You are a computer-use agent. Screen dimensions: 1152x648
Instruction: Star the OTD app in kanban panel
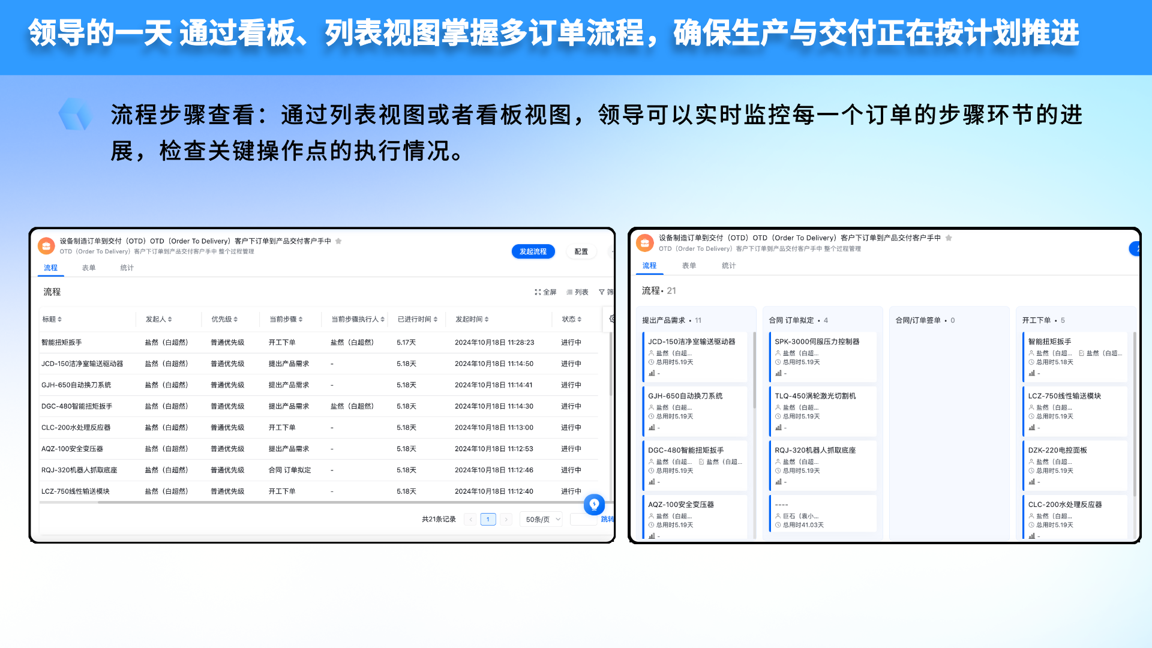pyautogui.click(x=949, y=238)
